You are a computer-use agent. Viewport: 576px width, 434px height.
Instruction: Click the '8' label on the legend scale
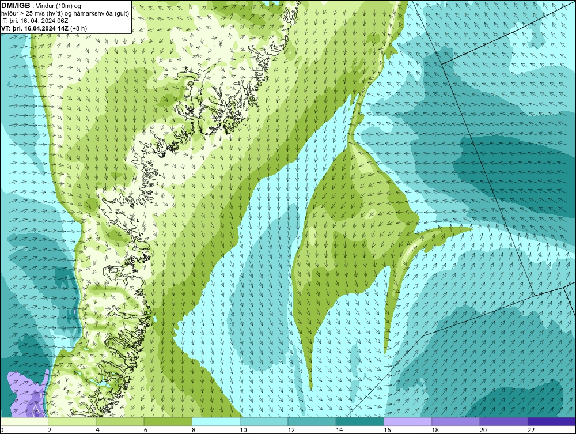point(194,431)
